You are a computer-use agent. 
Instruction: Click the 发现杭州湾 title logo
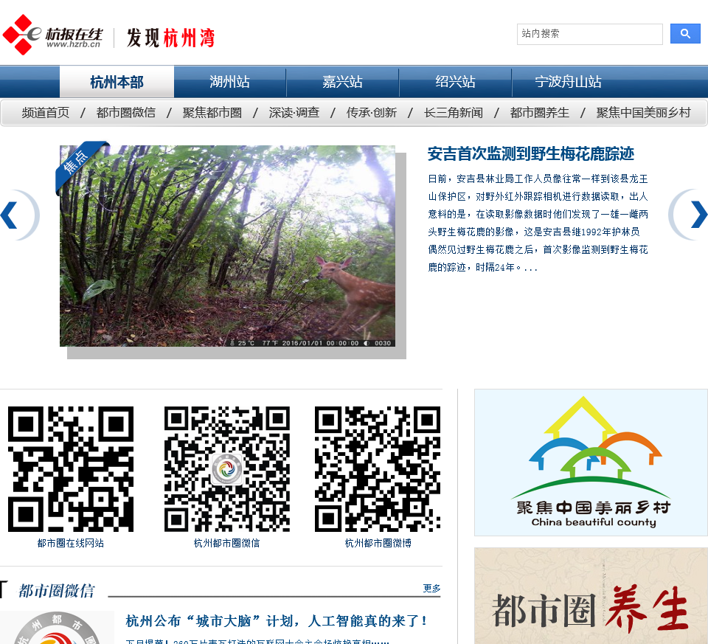click(x=170, y=38)
